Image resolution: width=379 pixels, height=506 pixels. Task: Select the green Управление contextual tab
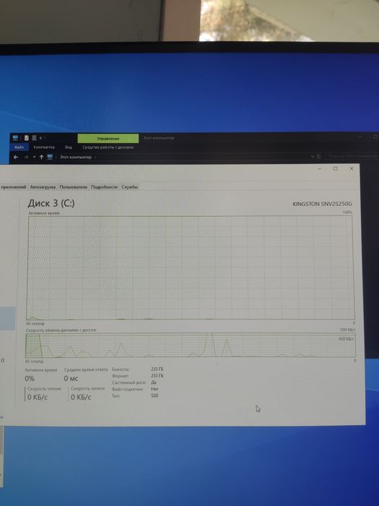pyautogui.click(x=108, y=139)
